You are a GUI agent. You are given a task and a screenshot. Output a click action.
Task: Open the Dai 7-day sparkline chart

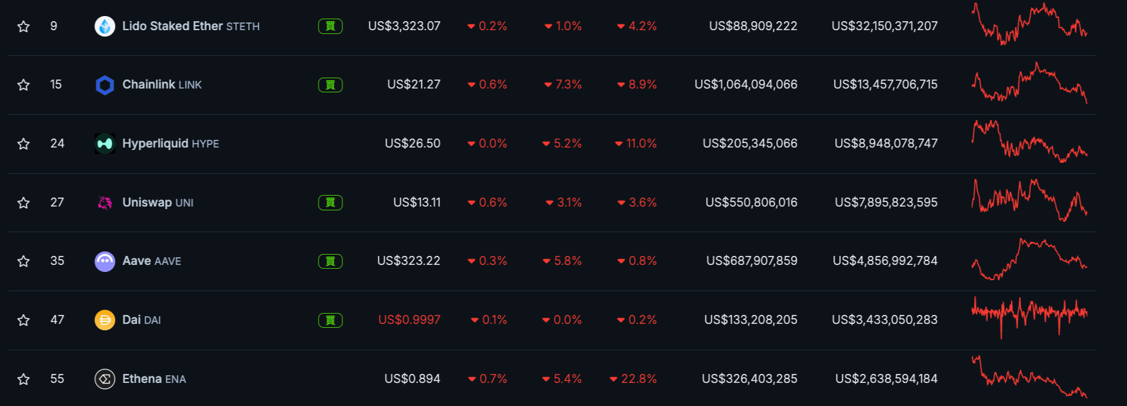(x=1029, y=317)
